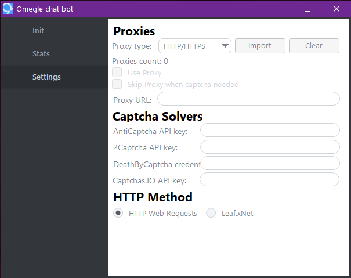Select the DeathByCaptcha credentials field
351x278 pixels.
(x=269, y=164)
